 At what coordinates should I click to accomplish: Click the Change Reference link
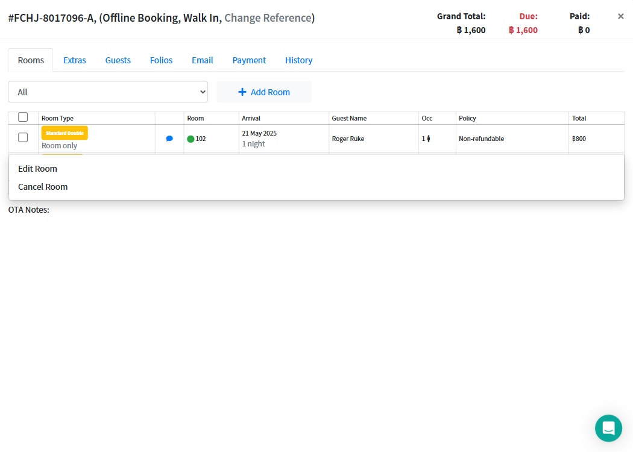(x=268, y=18)
